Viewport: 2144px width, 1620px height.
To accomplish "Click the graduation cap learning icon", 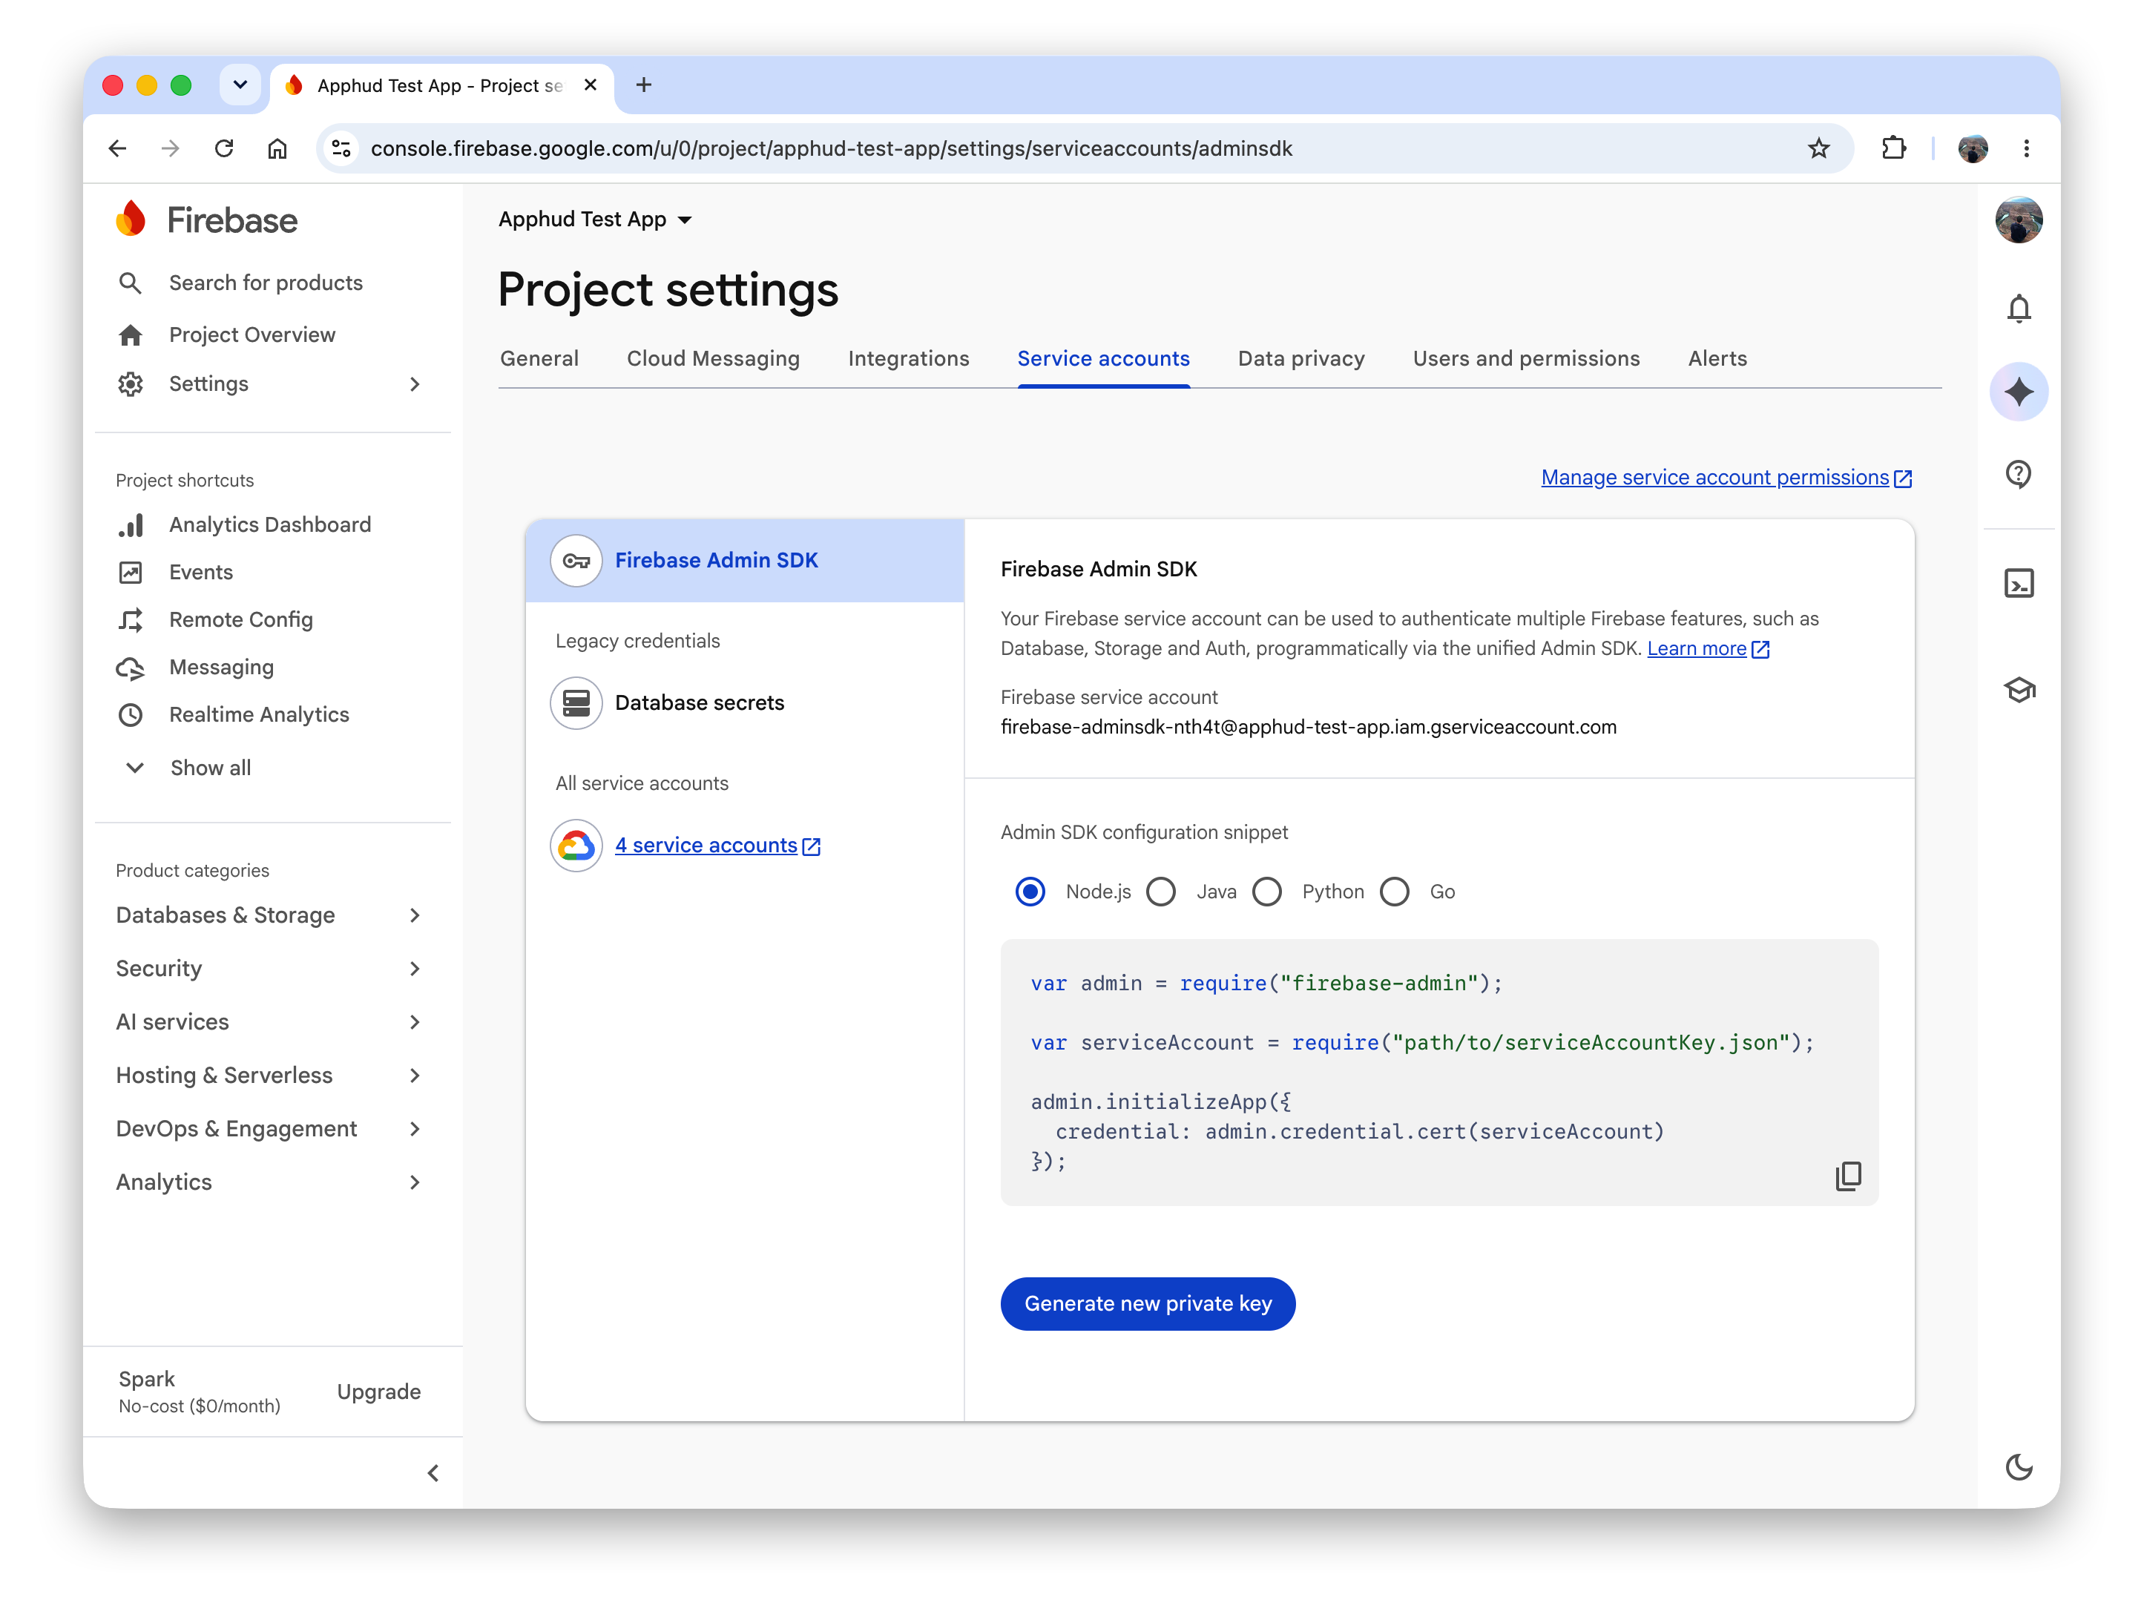I will pos(2019,690).
